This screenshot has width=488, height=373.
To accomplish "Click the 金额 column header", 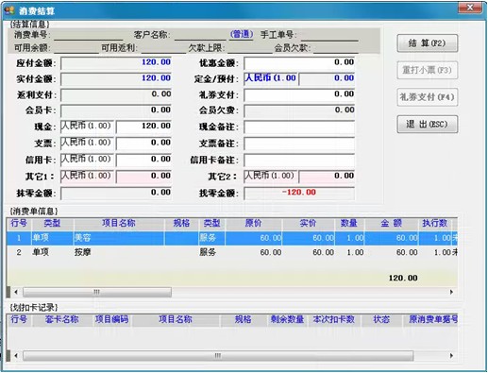I will 391,224.
